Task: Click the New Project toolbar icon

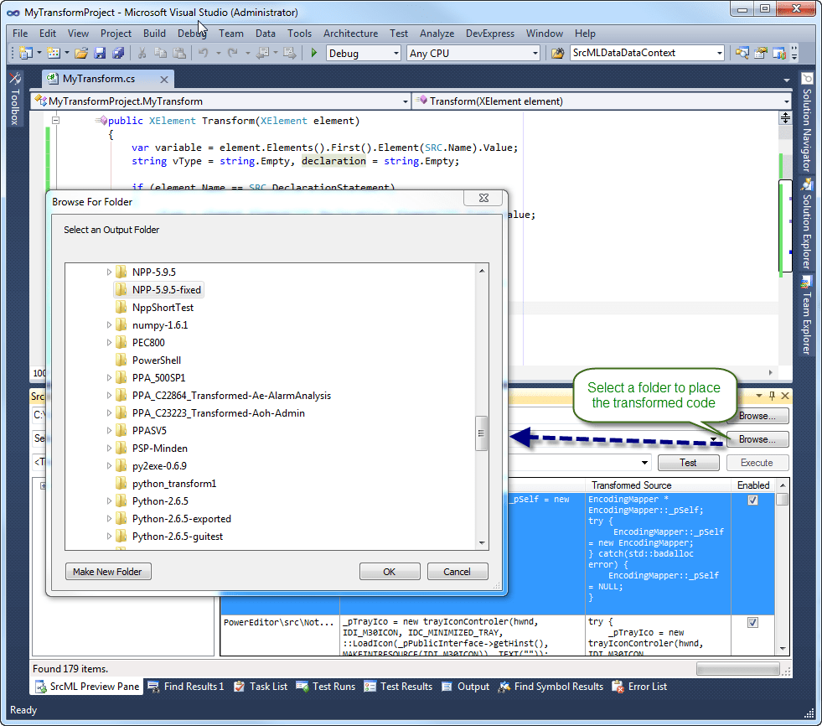Action: (26, 53)
